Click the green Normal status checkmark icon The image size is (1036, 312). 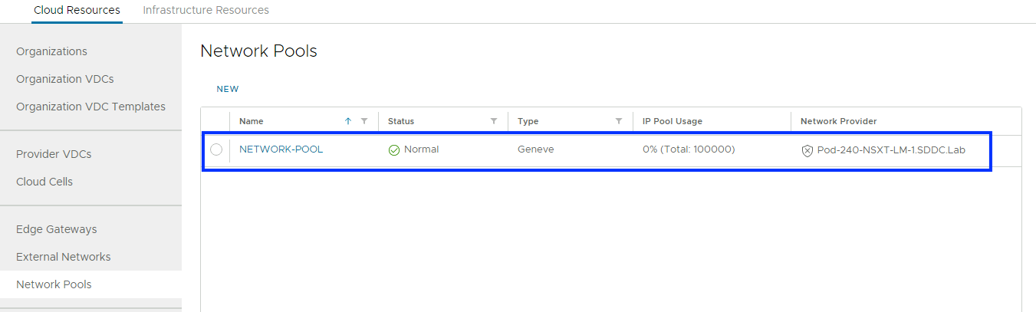394,150
